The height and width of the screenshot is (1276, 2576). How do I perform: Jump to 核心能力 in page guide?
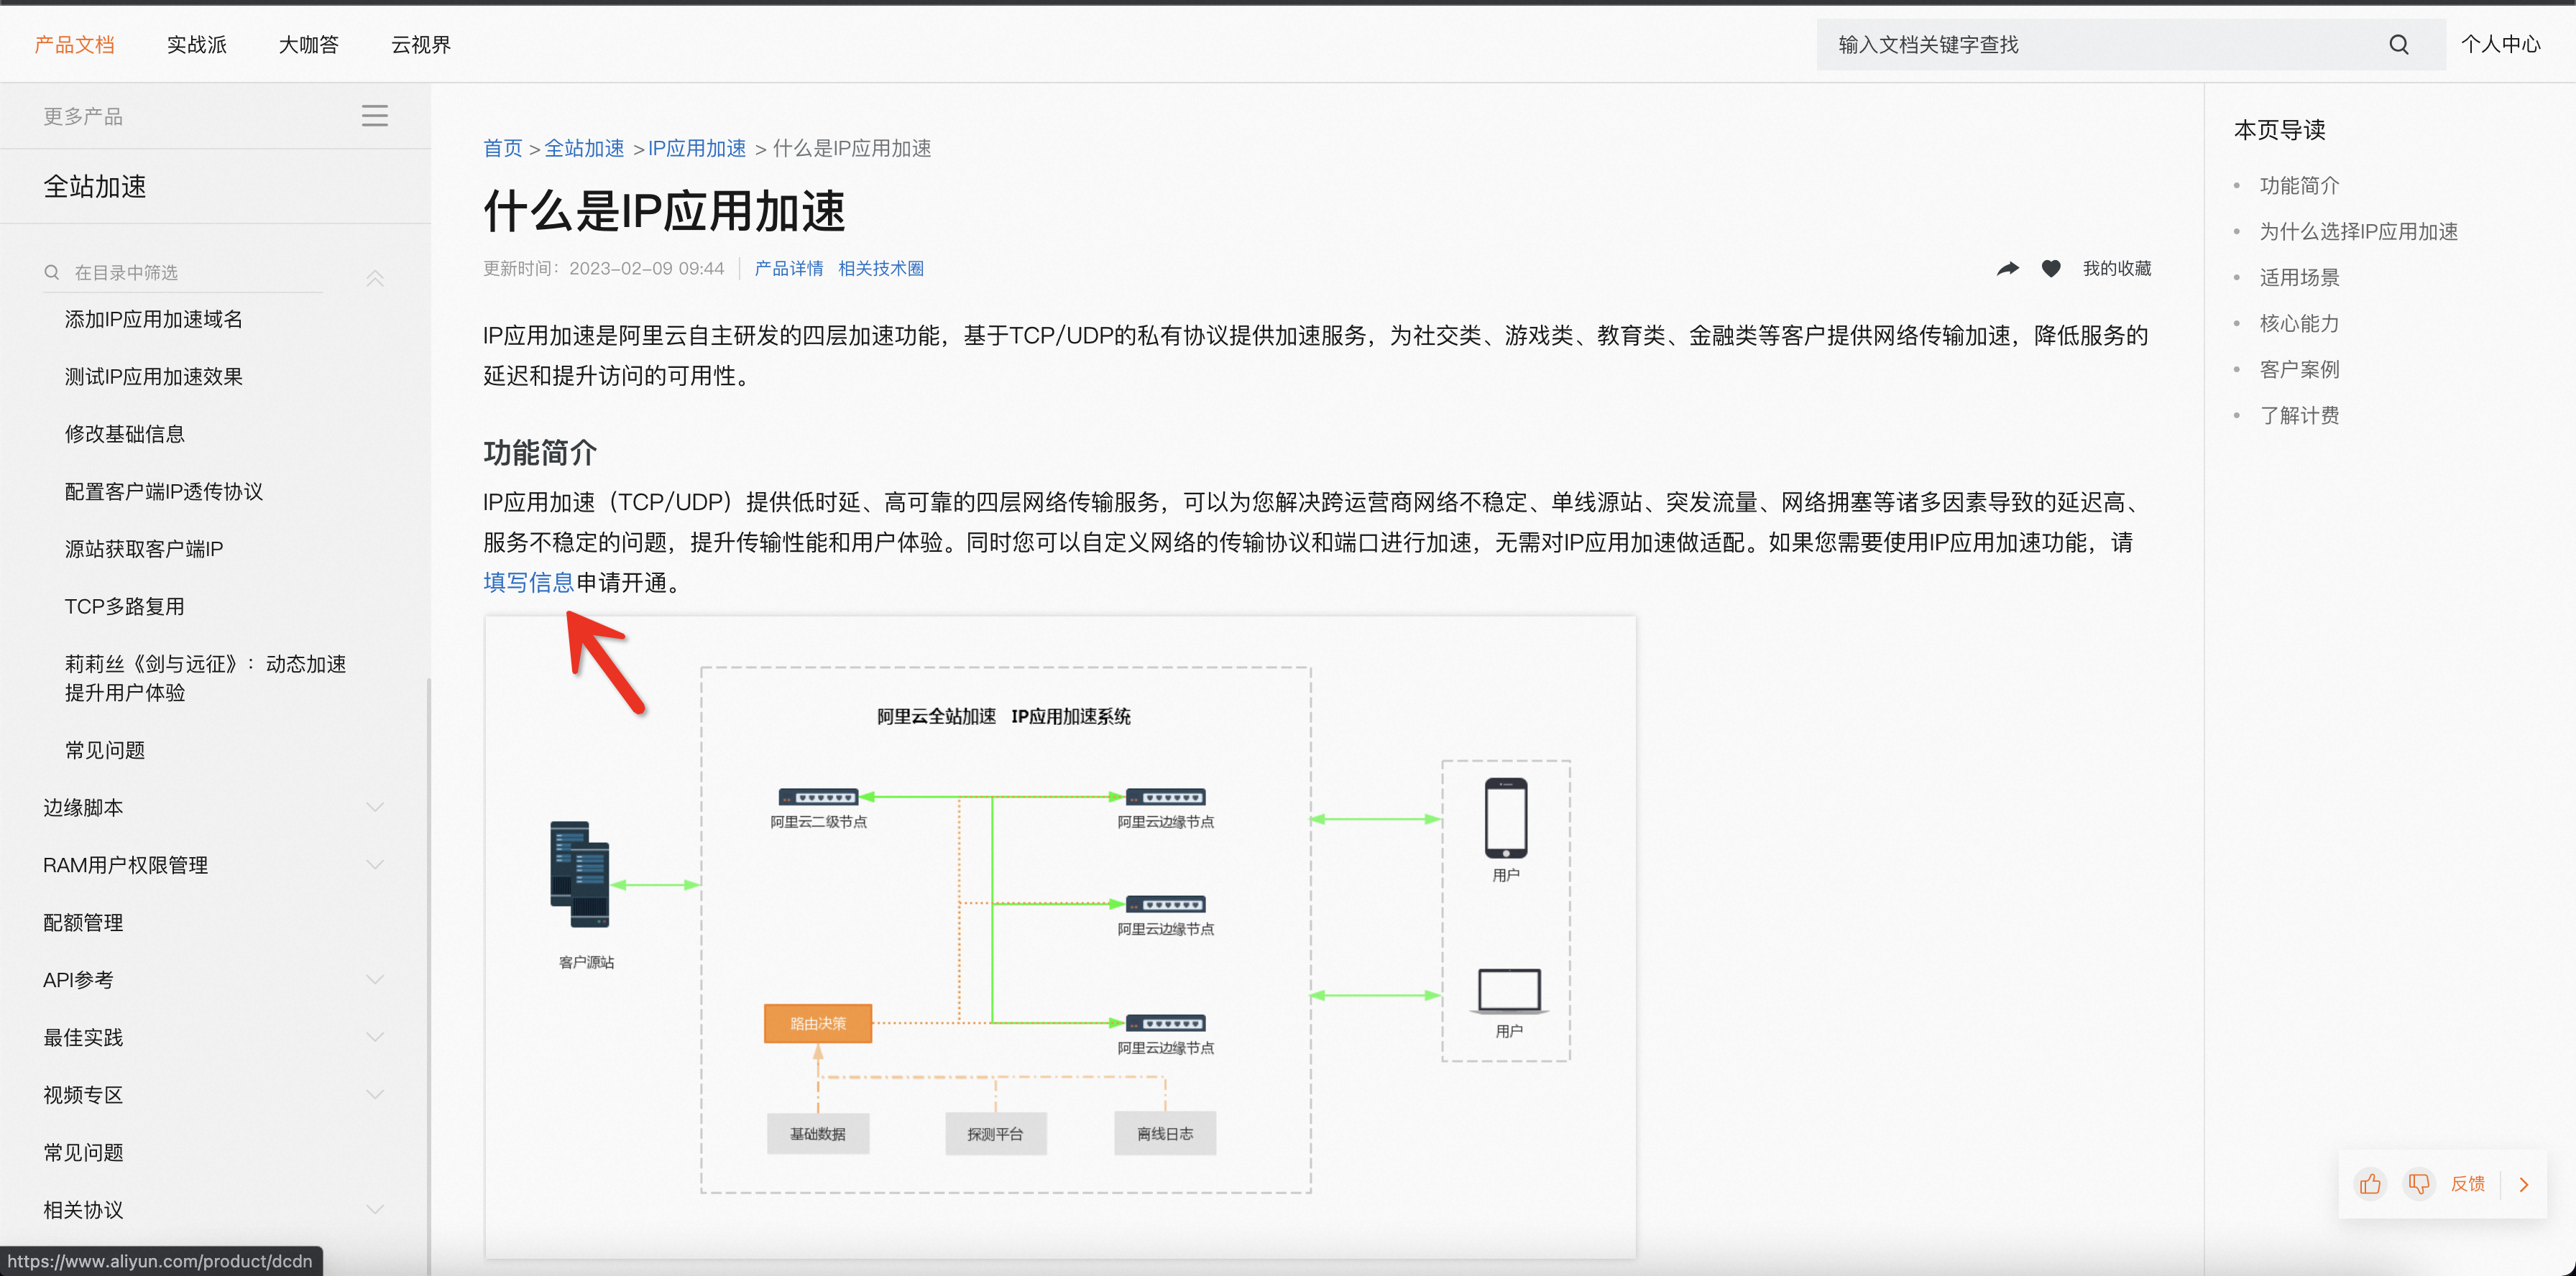[x=2299, y=324]
